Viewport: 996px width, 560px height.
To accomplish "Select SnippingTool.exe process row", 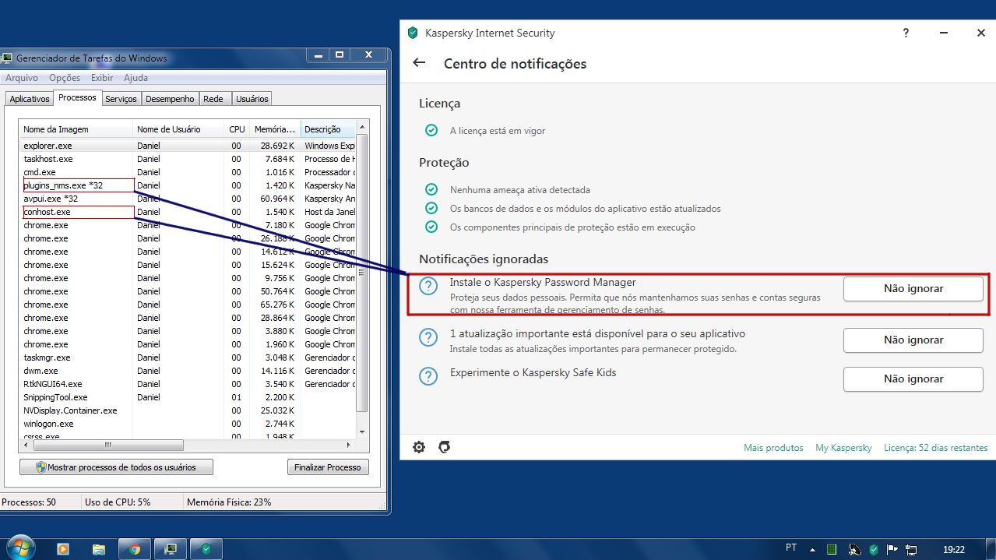I will coord(188,397).
